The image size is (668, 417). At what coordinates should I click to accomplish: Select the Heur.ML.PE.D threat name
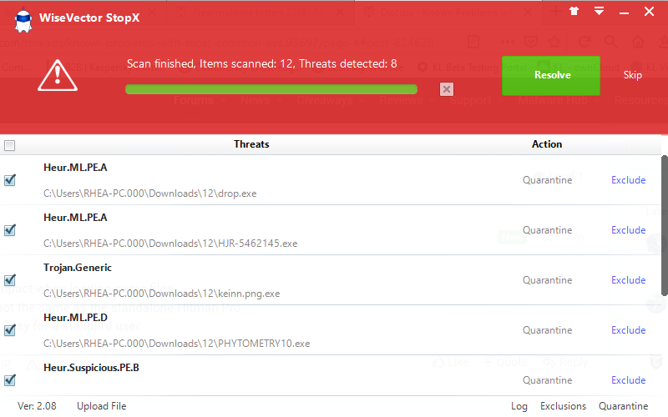coord(75,318)
